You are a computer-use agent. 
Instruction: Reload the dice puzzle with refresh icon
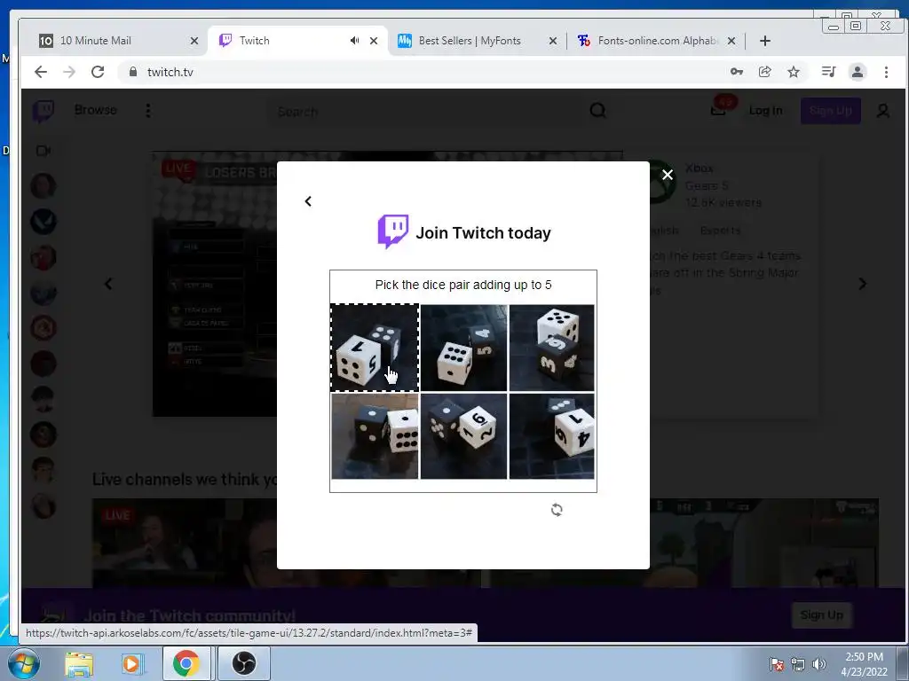pos(557,510)
